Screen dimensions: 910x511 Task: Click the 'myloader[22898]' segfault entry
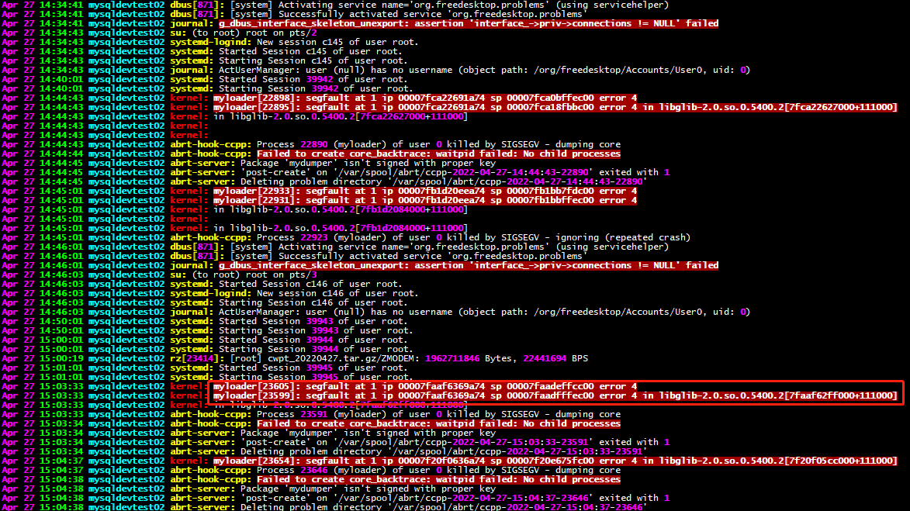point(425,98)
